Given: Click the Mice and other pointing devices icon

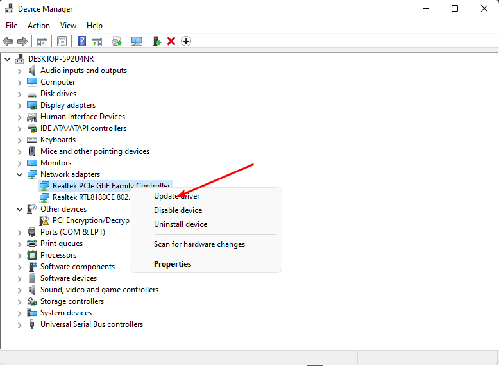Looking at the screenshot, I should [32, 151].
